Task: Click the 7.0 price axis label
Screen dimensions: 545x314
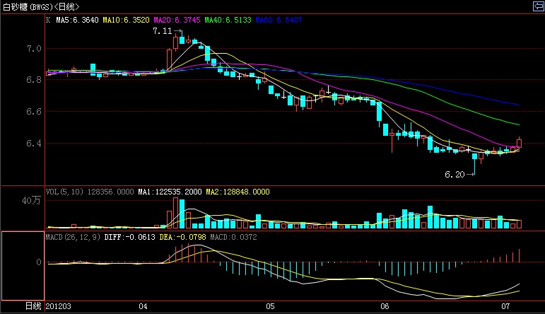Action: pos(34,49)
